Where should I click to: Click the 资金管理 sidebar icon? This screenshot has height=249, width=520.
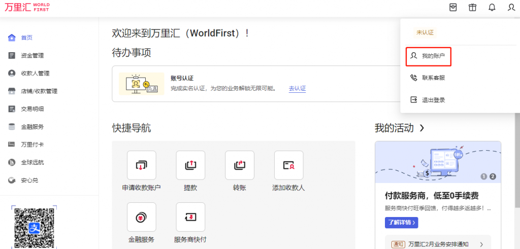coord(12,56)
